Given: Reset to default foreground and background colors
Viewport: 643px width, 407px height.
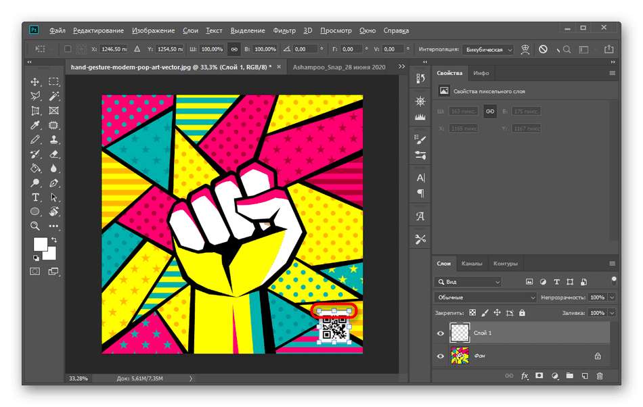Looking at the screenshot, I should pyautogui.click(x=36, y=258).
